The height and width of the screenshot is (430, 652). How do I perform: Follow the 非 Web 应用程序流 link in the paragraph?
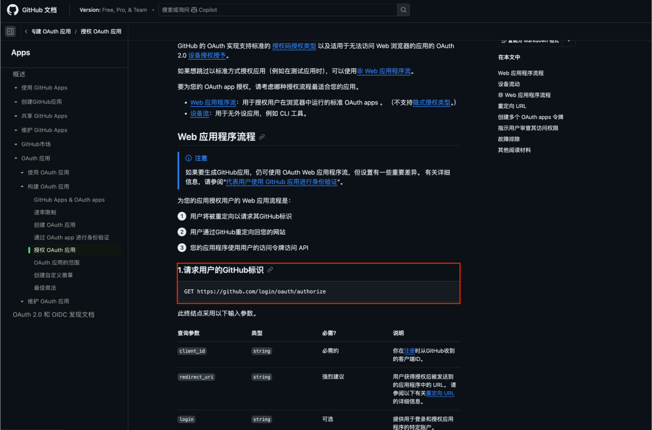pos(384,71)
